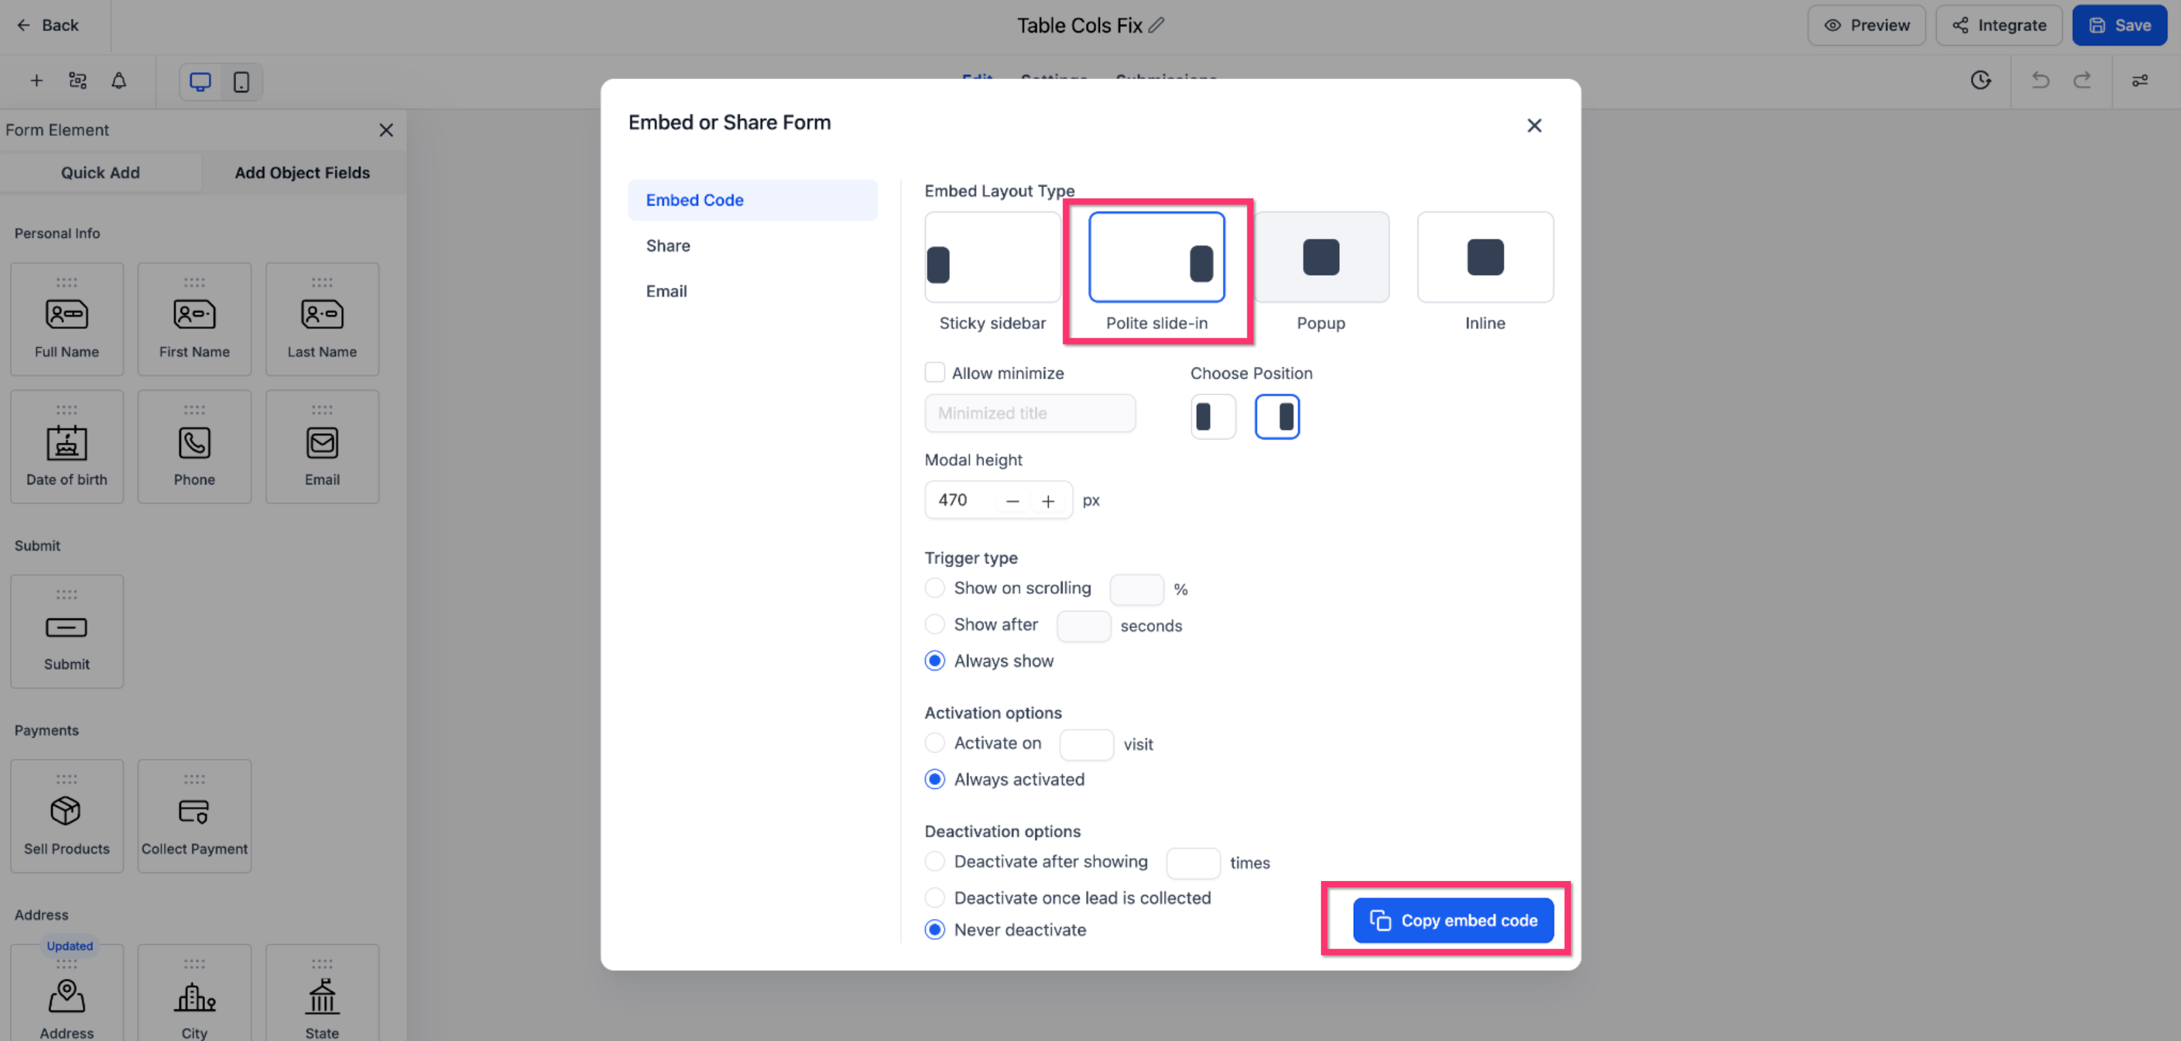Click the pencil icon beside form title
Viewport: 2181px width, 1041px height.
pos(1156,25)
